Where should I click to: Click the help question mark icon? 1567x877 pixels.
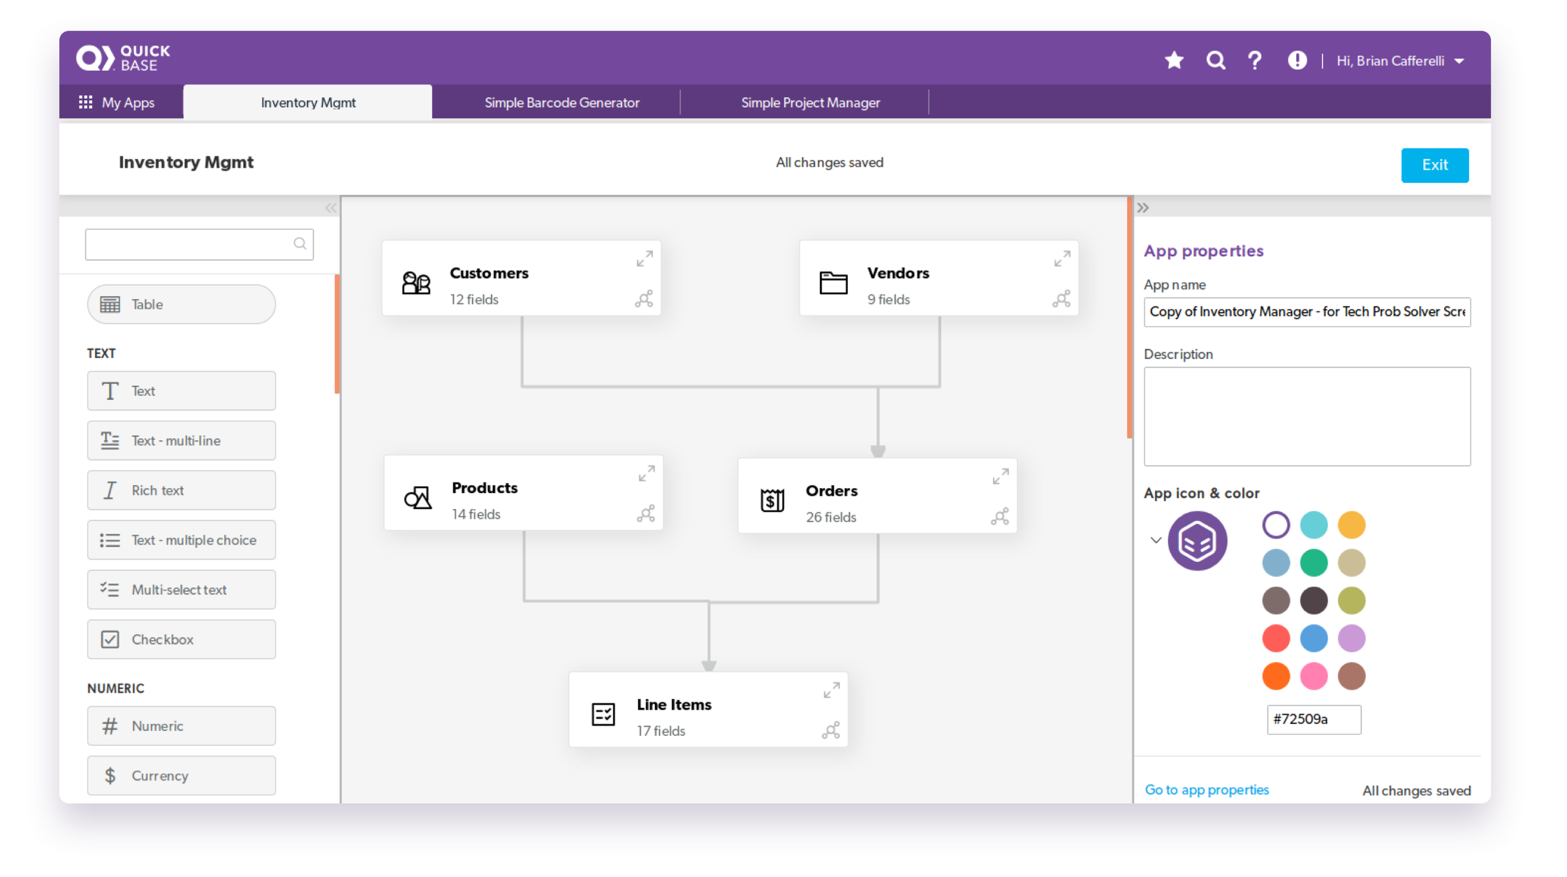coord(1255,61)
